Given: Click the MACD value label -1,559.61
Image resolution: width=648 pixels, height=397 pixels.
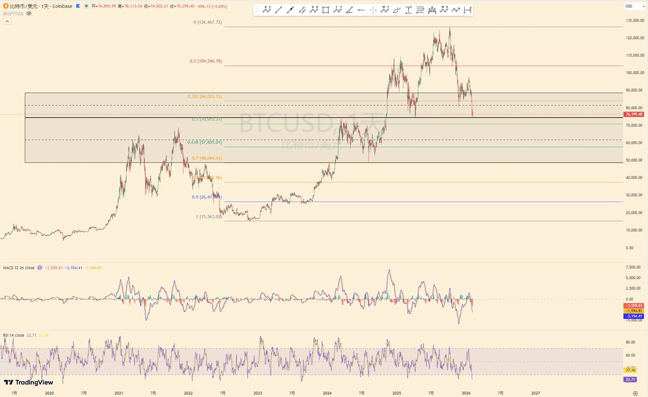Looking at the screenshot, I should coord(634,305).
